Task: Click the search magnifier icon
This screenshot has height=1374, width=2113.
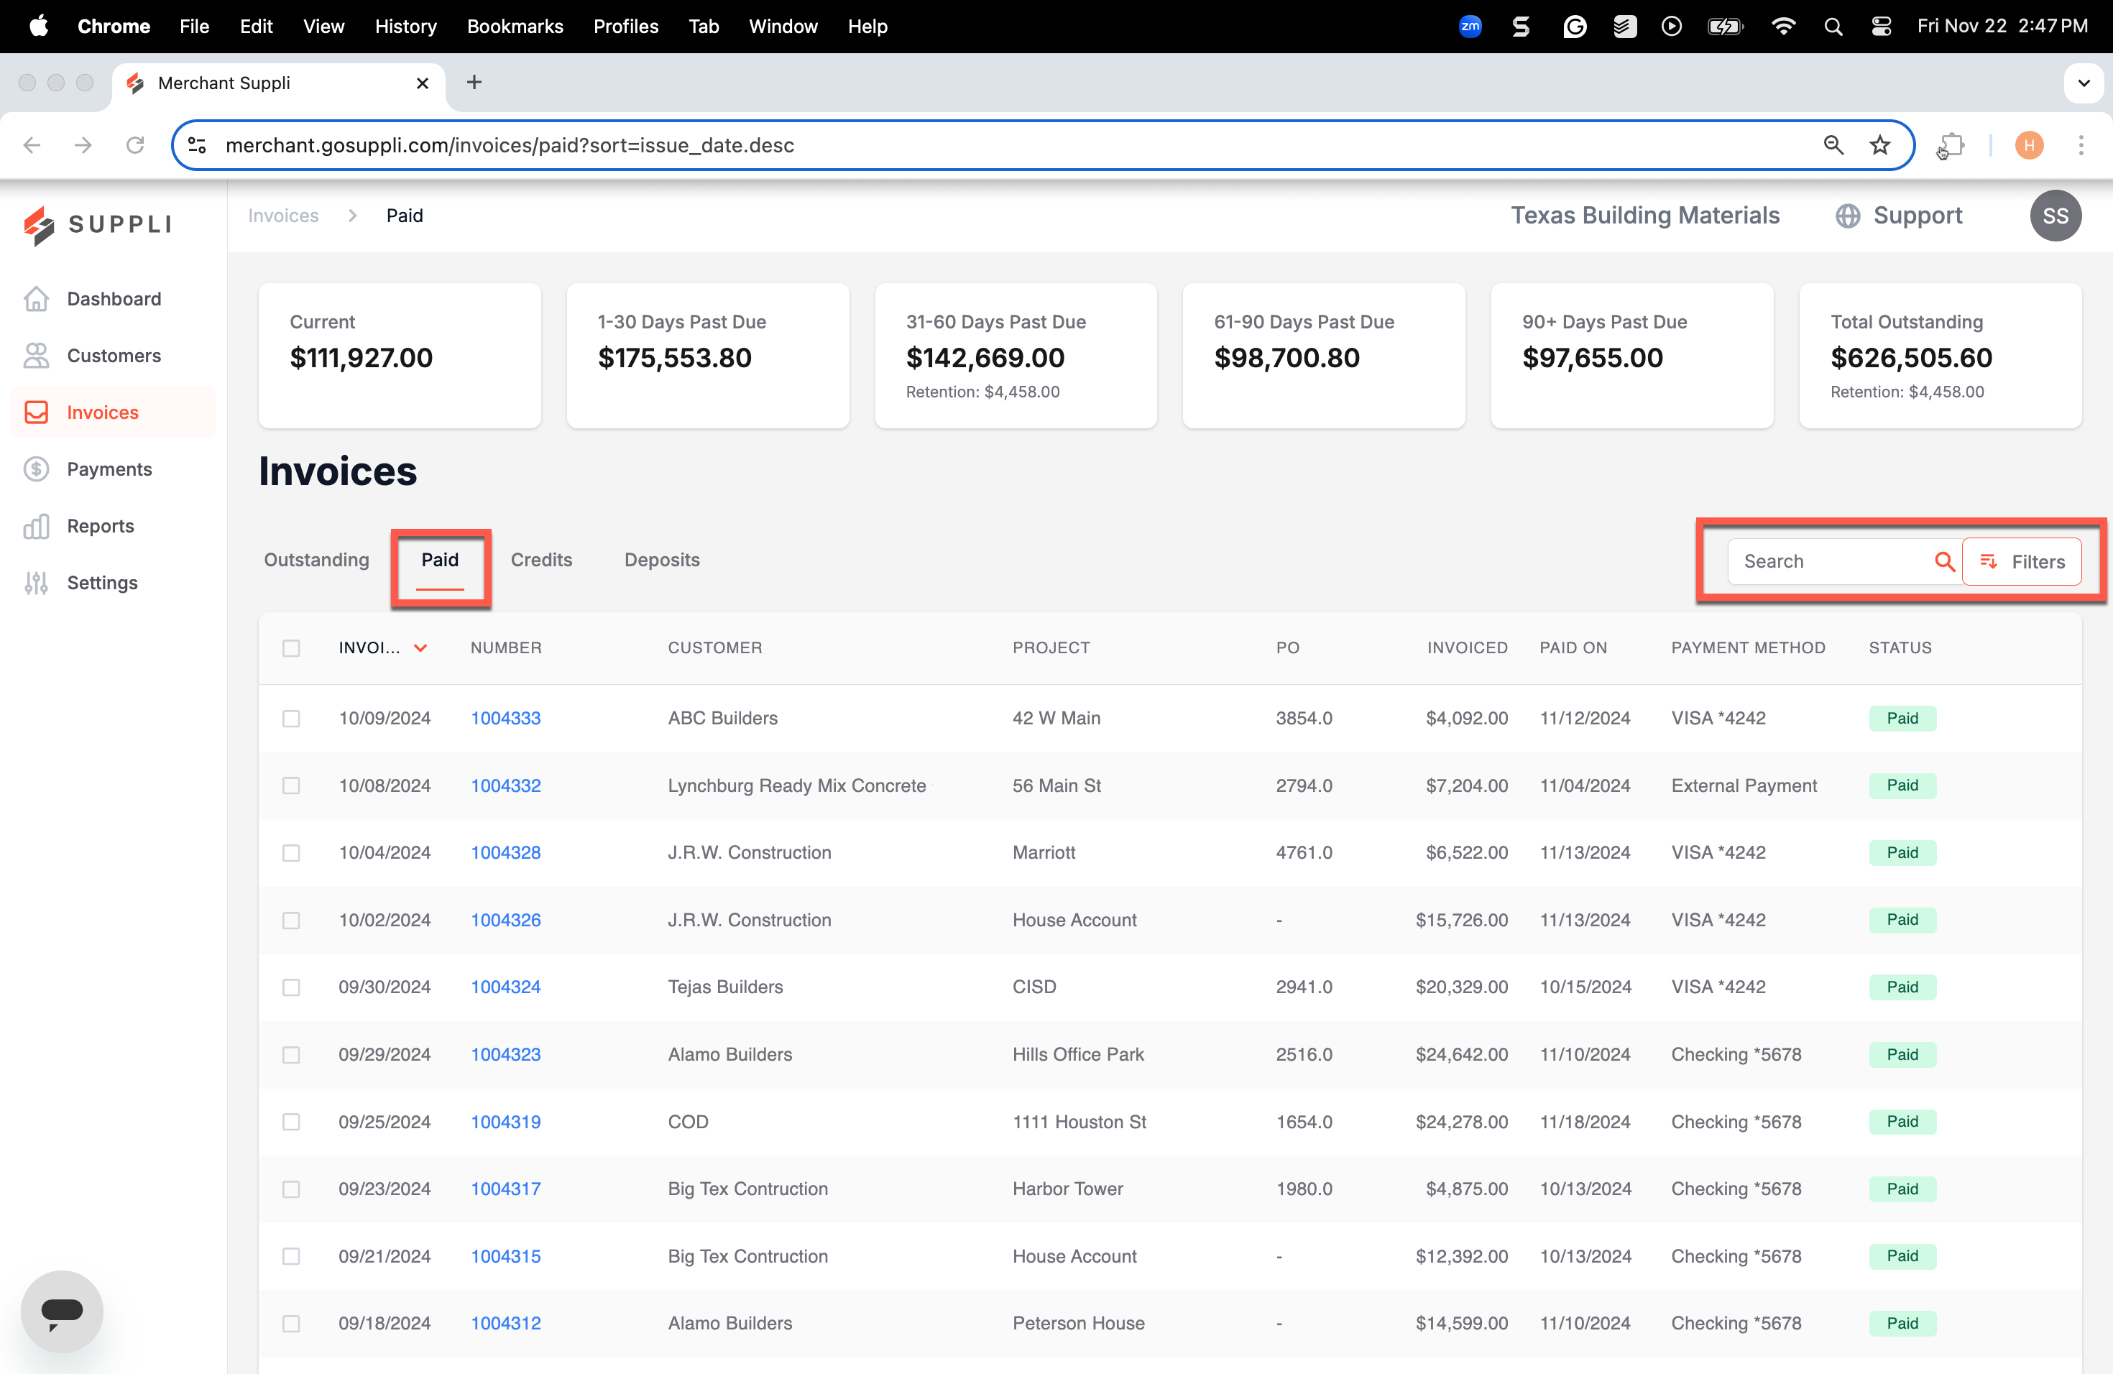Action: [1943, 562]
